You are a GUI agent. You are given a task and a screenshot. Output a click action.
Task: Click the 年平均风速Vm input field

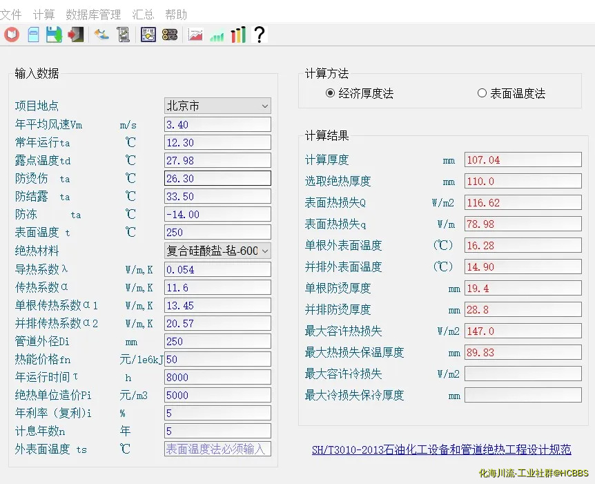tap(218, 124)
